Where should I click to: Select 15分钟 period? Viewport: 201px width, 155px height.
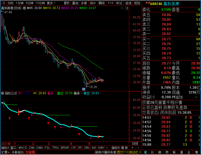tap(40, 3)
